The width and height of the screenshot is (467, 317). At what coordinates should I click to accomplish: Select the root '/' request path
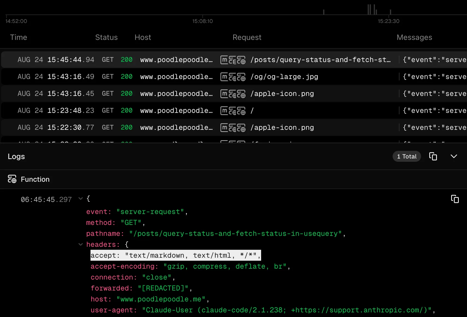(x=252, y=111)
